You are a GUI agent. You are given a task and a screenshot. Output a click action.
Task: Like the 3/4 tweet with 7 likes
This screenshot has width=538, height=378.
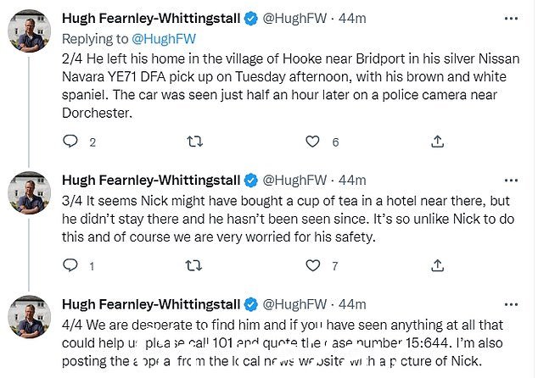pos(312,265)
